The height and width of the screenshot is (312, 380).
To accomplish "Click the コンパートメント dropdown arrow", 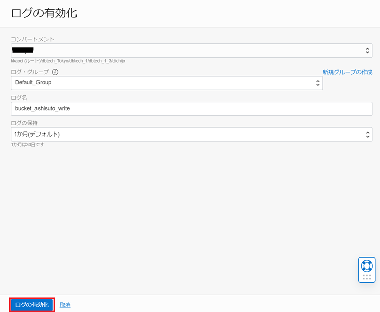I will (368, 51).
